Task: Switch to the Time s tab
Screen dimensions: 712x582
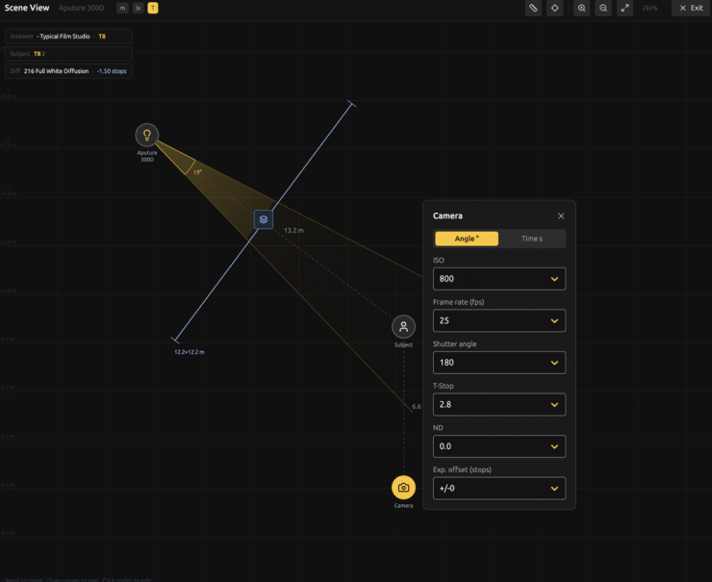Action: point(532,239)
